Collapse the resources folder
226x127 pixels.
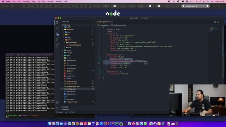[x=70, y=30]
